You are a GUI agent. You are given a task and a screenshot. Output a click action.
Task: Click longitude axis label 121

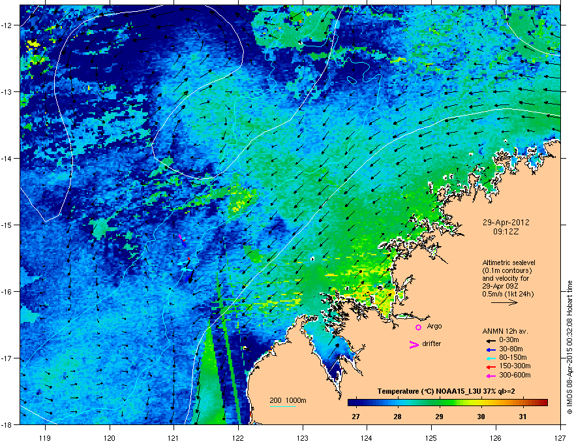click(174, 437)
